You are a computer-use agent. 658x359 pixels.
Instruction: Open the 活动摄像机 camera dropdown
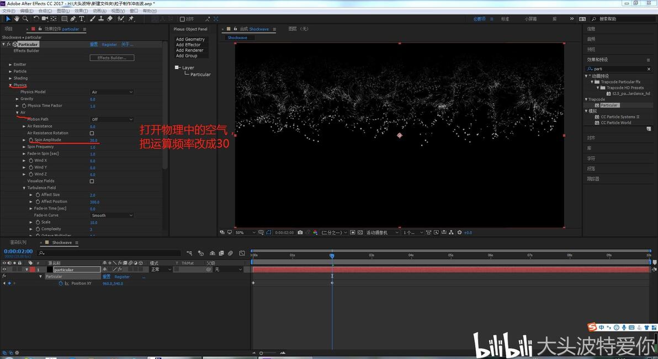(x=383, y=232)
